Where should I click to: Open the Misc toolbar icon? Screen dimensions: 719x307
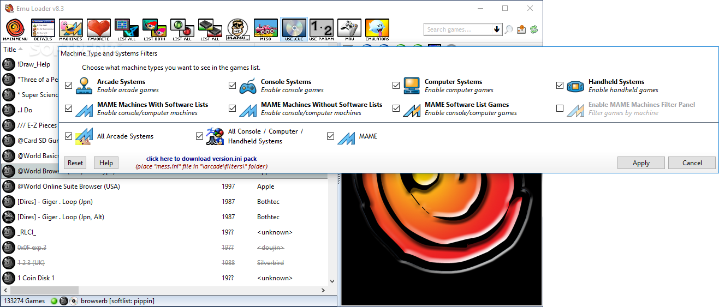tap(266, 30)
